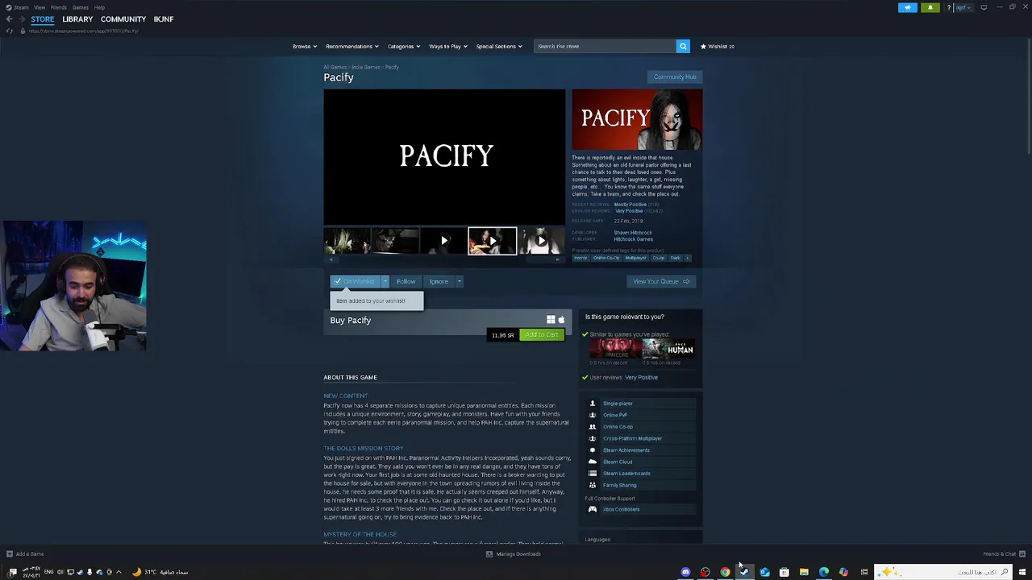Expand the more tags plus button
The width and height of the screenshot is (1032, 580).
(687, 258)
